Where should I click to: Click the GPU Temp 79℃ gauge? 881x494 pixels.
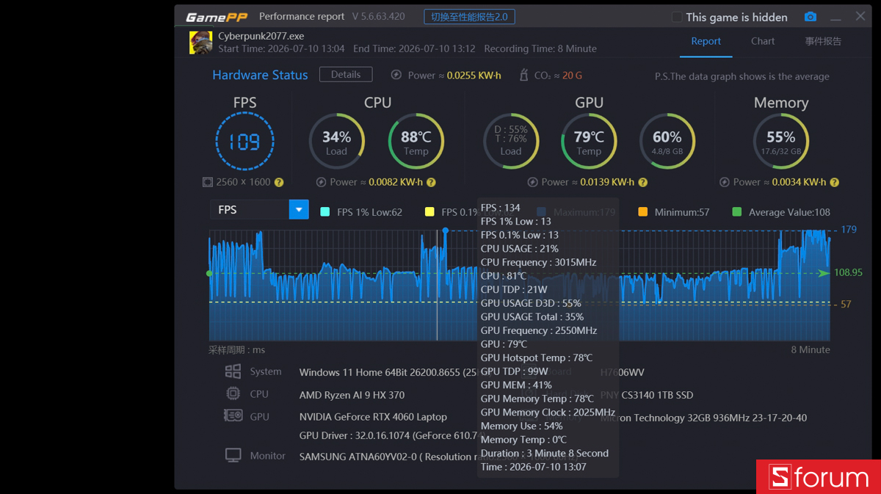[x=589, y=142]
